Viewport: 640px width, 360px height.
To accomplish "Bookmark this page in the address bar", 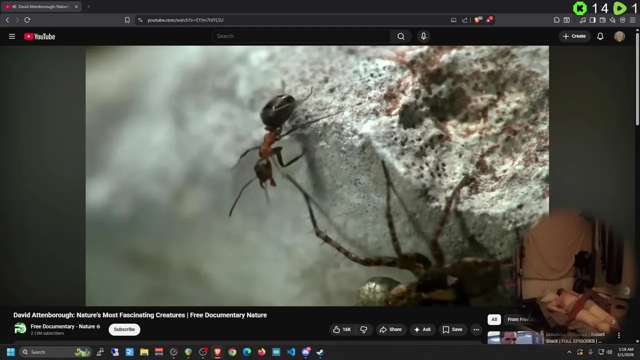I will 127,20.
